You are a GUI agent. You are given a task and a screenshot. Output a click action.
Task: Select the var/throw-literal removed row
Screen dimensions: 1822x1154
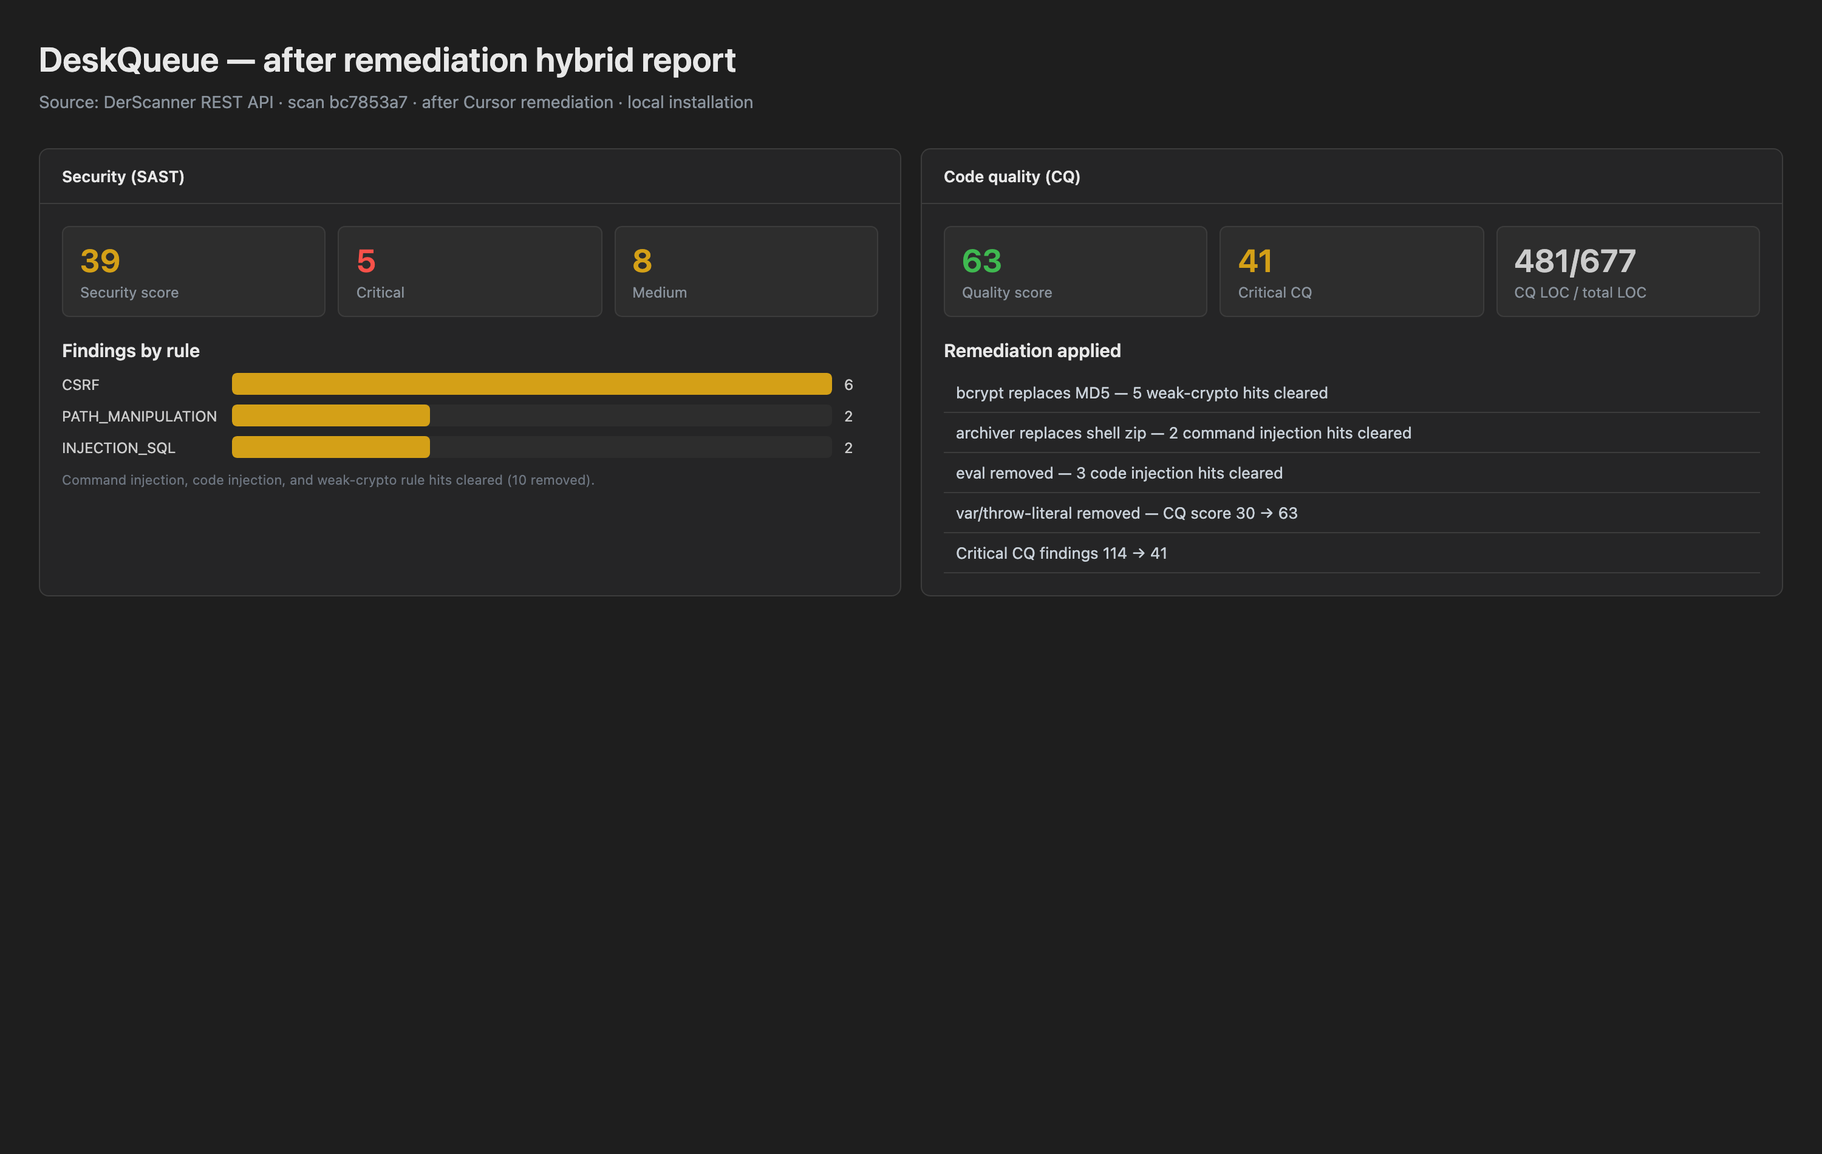coord(1351,513)
